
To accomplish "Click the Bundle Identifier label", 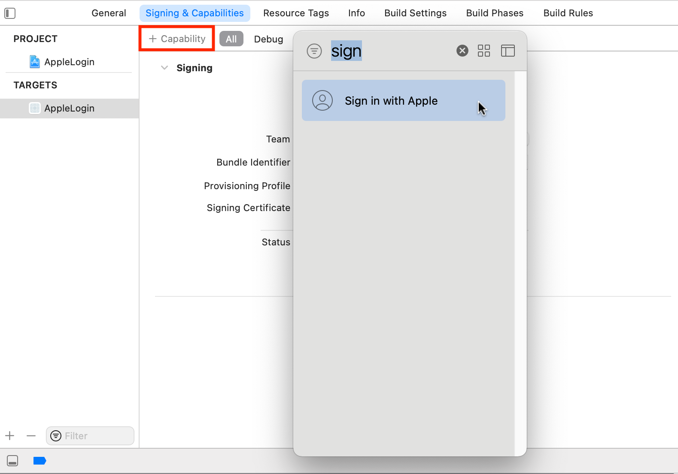I will coord(253,162).
